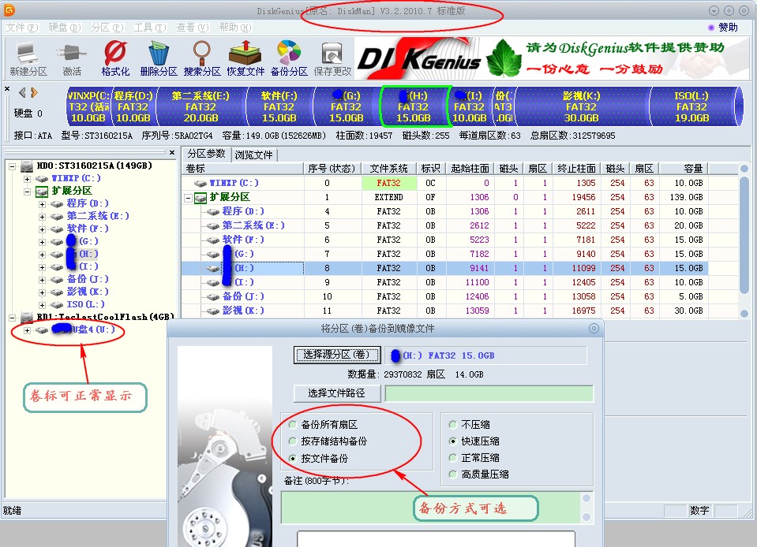Select 快速压缩 compression option
This screenshot has height=547, width=757.
pyautogui.click(x=452, y=441)
